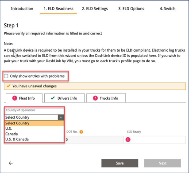The height and width of the screenshot is (173, 189).
Task: Click the ELD Ready red warning icon
Action: (x=128, y=139)
